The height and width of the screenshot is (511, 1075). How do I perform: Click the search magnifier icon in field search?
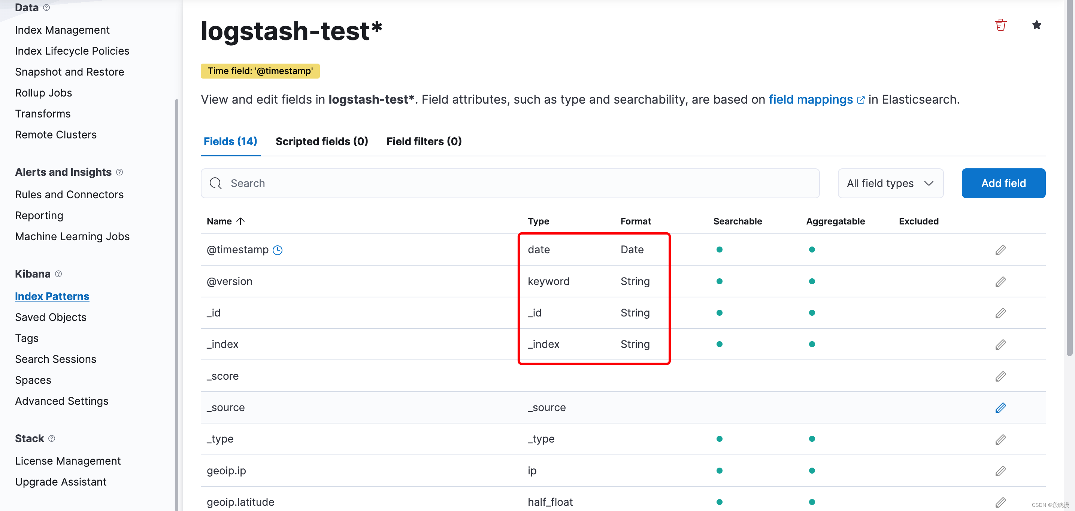coord(215,183)
